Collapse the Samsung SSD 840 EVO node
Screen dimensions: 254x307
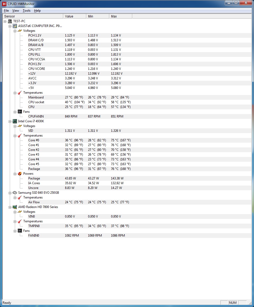click(10, 193)
